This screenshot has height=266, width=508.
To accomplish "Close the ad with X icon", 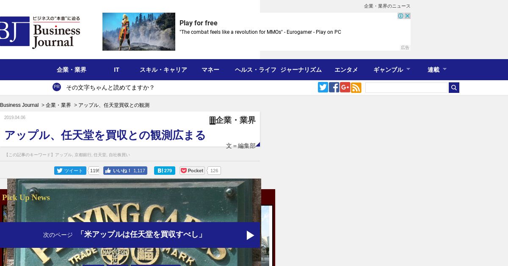I will [x=407, y=16].
